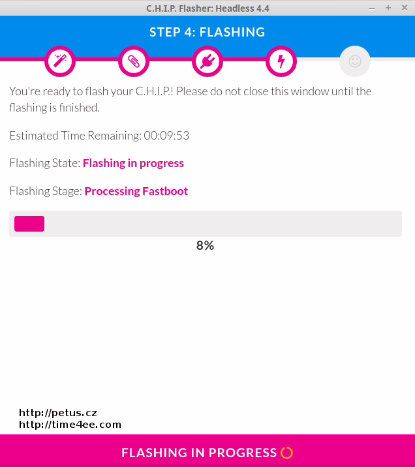The width and height of the screenshot is (415, 467).
Task: Click the pink filled part of the progress bar
Action: [x=29, y=224]
